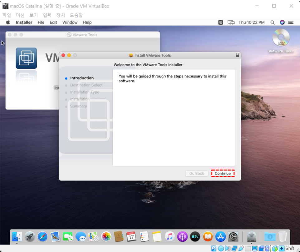
Task: Click the VMware Tools DVD desktop icon
Action: coord(281,38)
